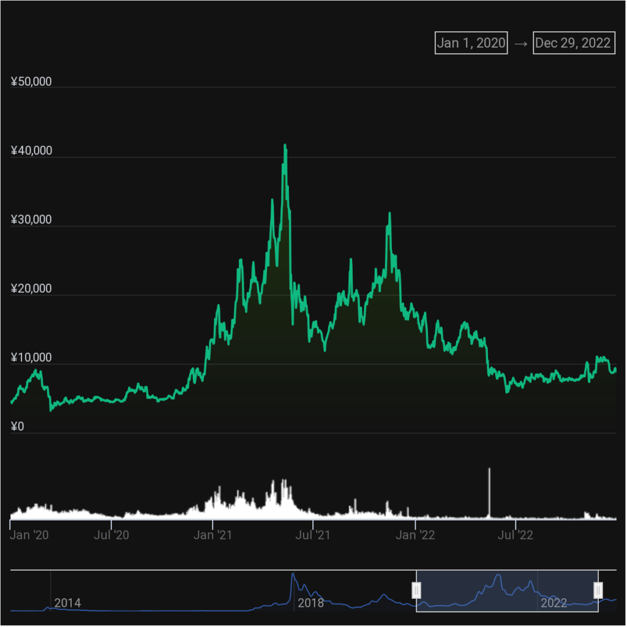The width and height of the screenshot is (627, 627).
Task: Click the 2014 label in navigator
Action: [x=67, y=603]
